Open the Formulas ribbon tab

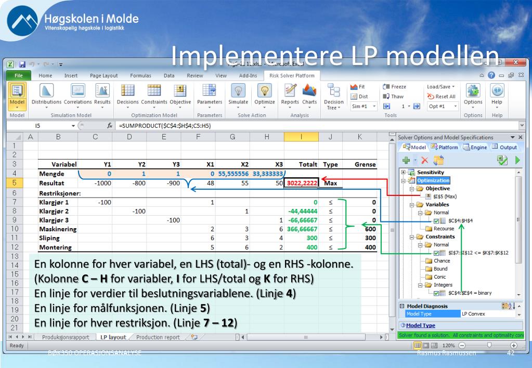(x=140, y=76)
